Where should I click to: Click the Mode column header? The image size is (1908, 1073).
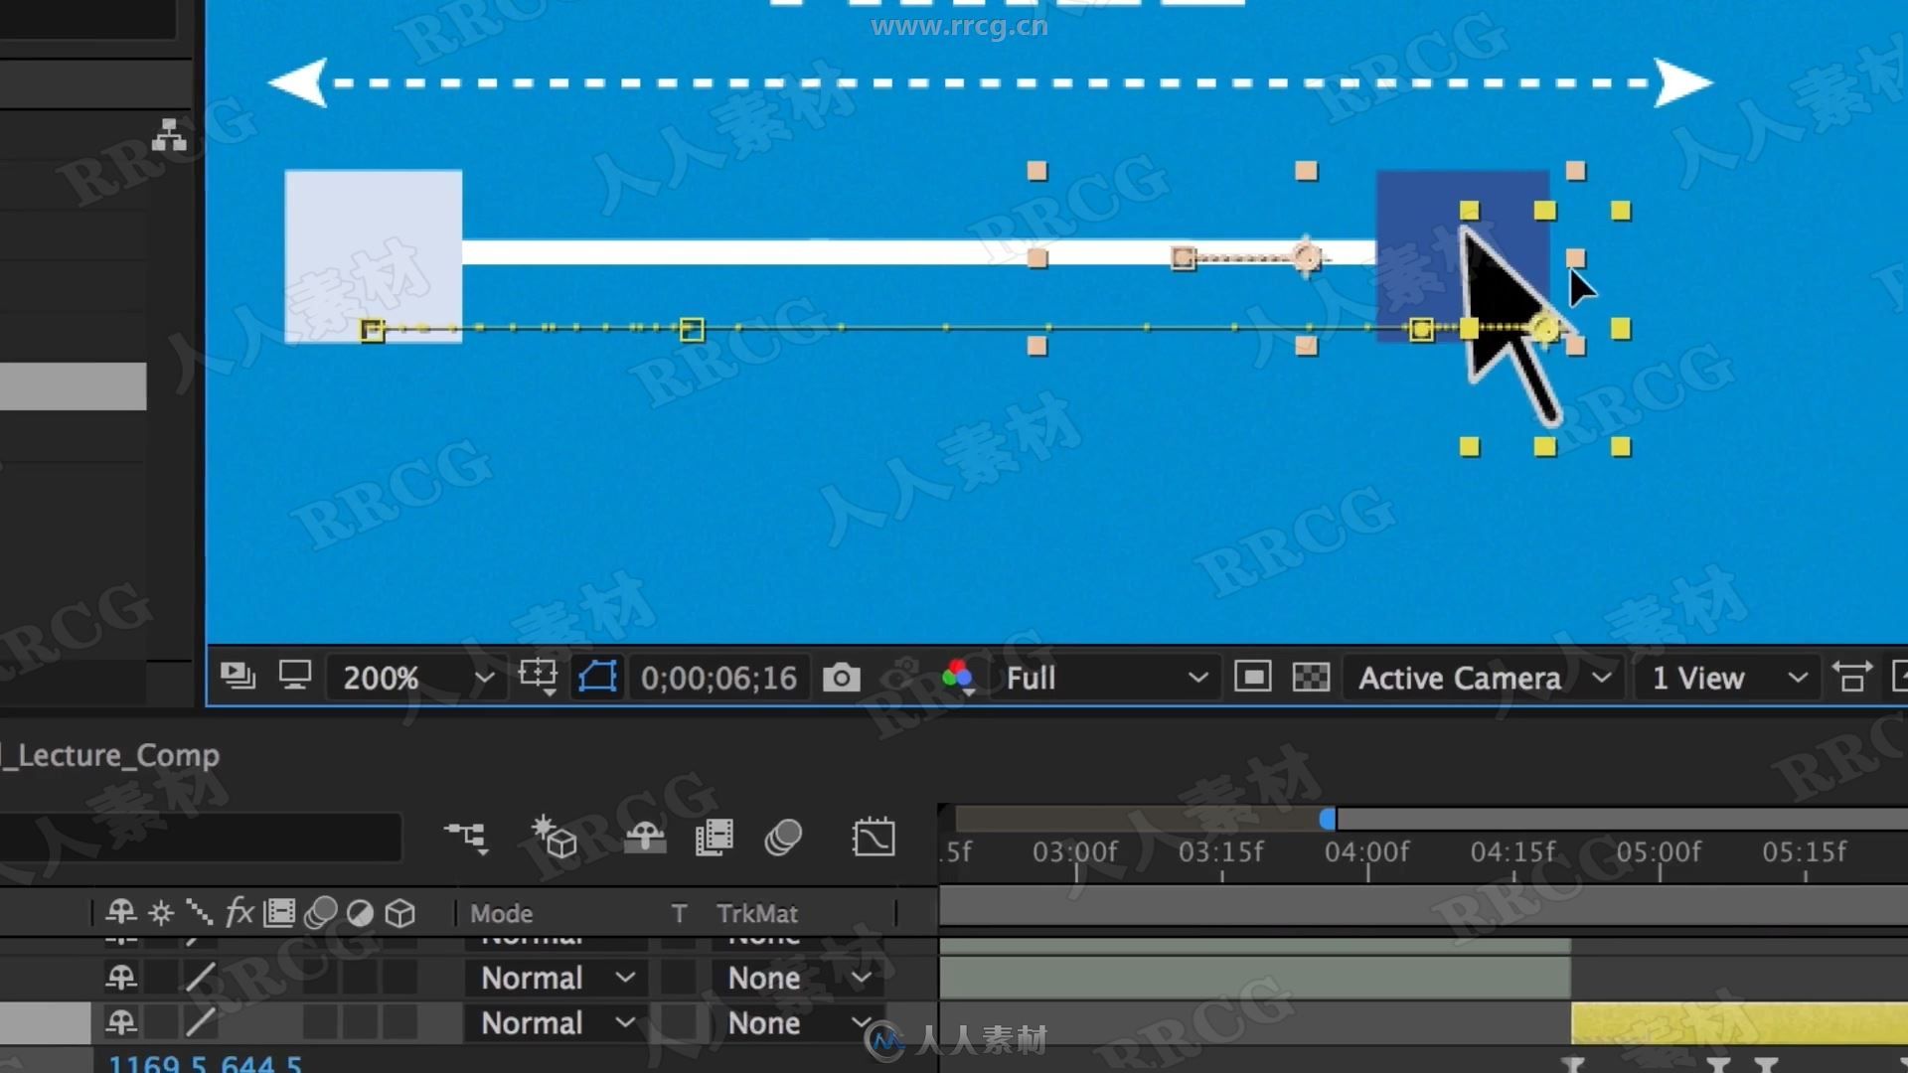(501, 913)
